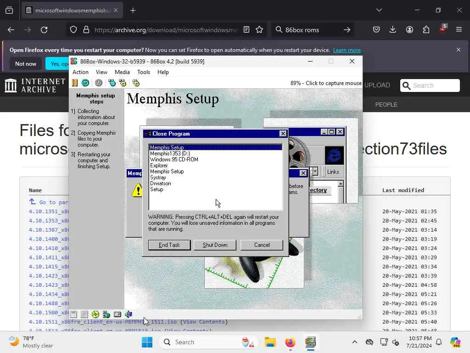This screenshot has height=353, width=470.
Task: Open Firefox downloads panel
Action: click(393, 30)
